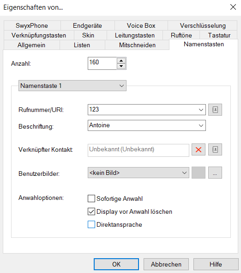Enable Sofortige Anwahl checkbox
The height and width of the screenshot is (273, 241).
point(91,199)
